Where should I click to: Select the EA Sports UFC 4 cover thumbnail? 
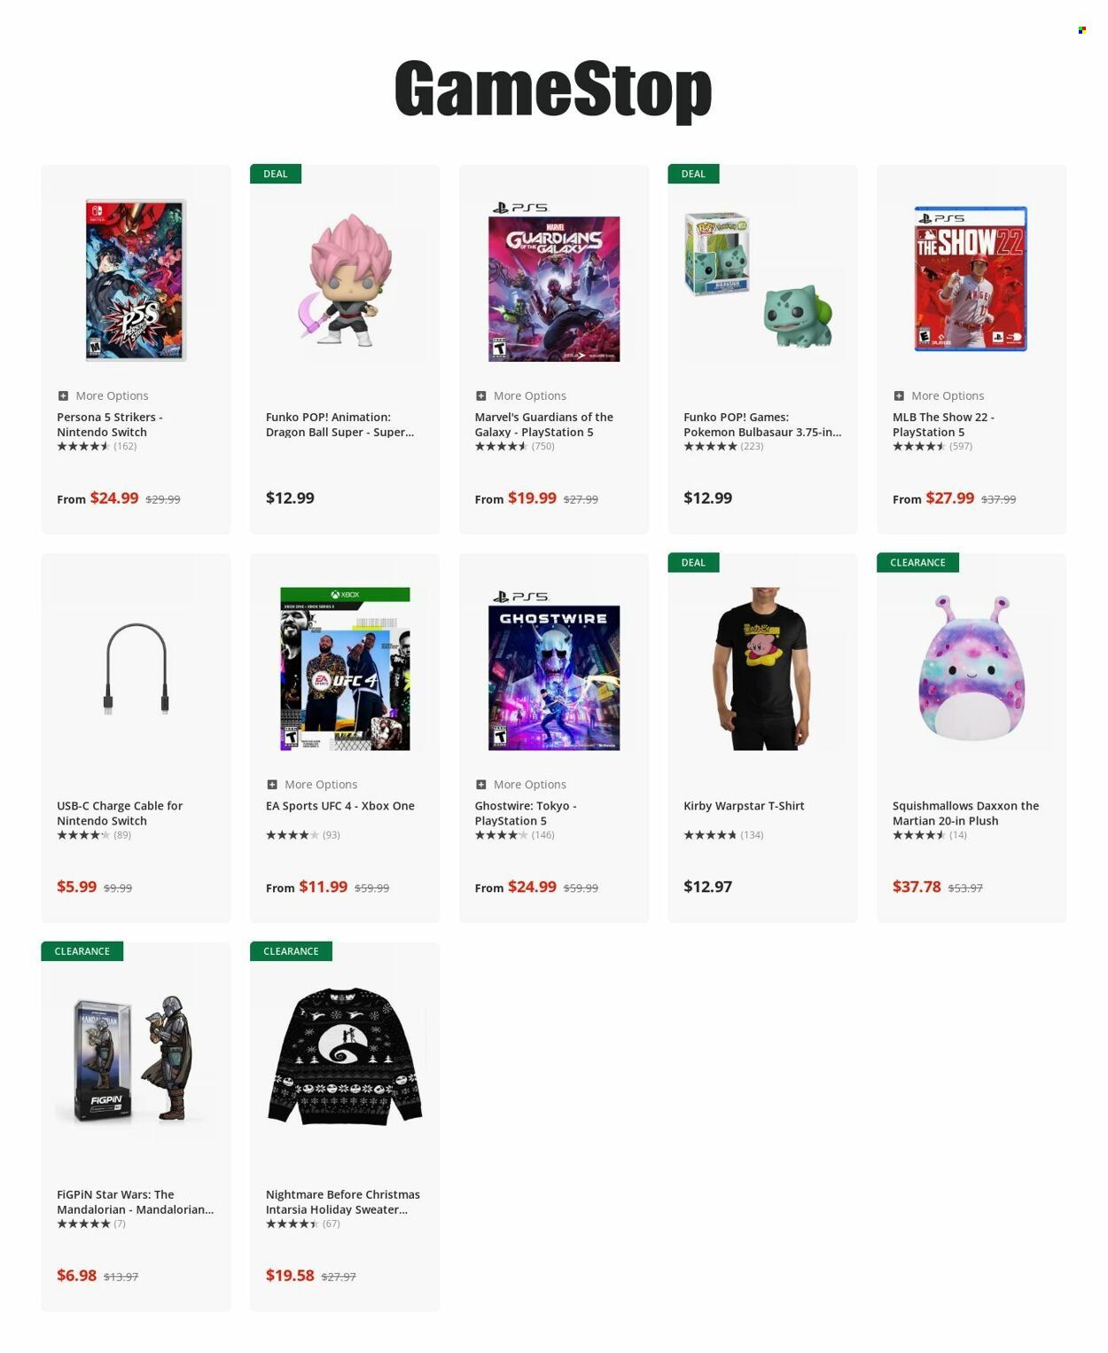pyautogui.click(x=345, y=669)
